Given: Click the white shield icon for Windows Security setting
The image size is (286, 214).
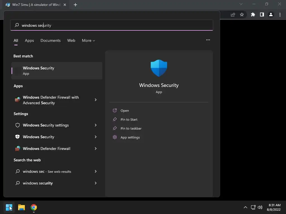Looking at the screenshot, I should tap(18, 137).
